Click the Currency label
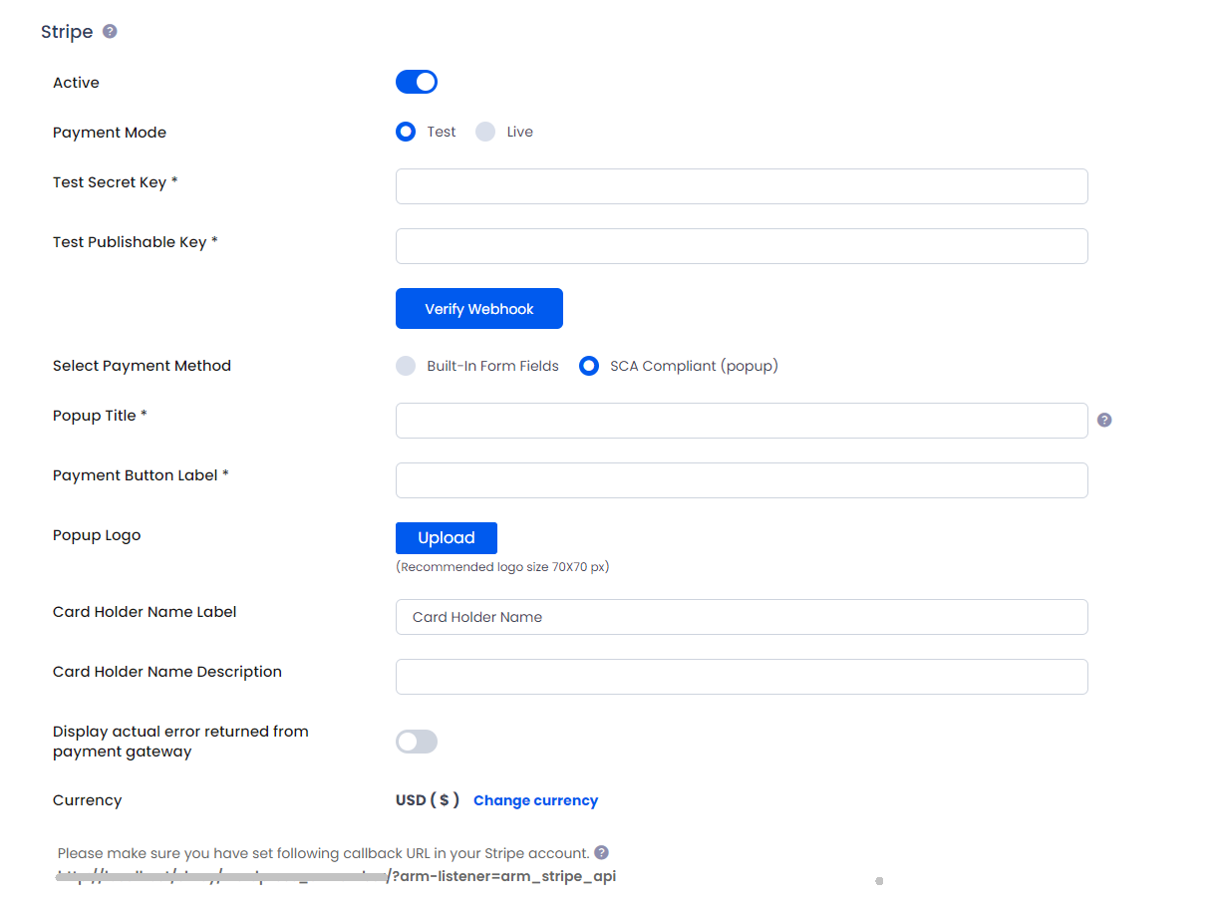 [87, 800]
